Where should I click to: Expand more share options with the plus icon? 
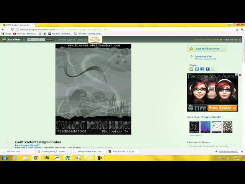[213, 69]
